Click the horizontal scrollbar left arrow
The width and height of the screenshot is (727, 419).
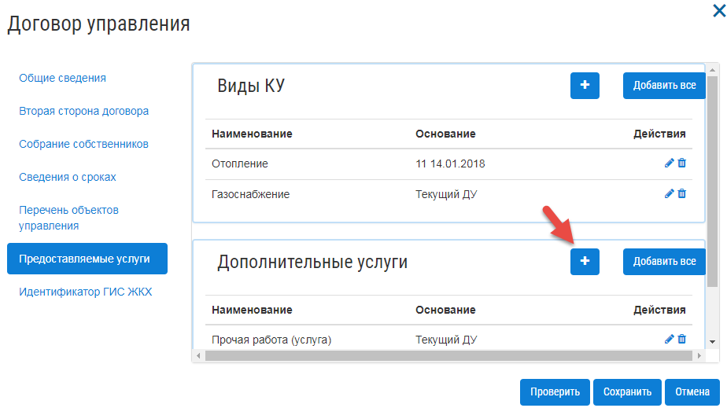click(x=198, y=356)
